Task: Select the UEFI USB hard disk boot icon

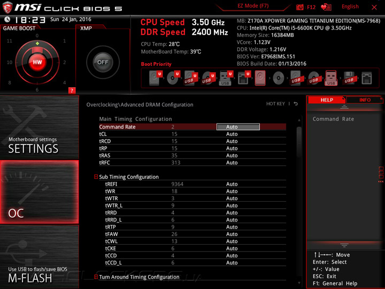Action: click(191, 78)
